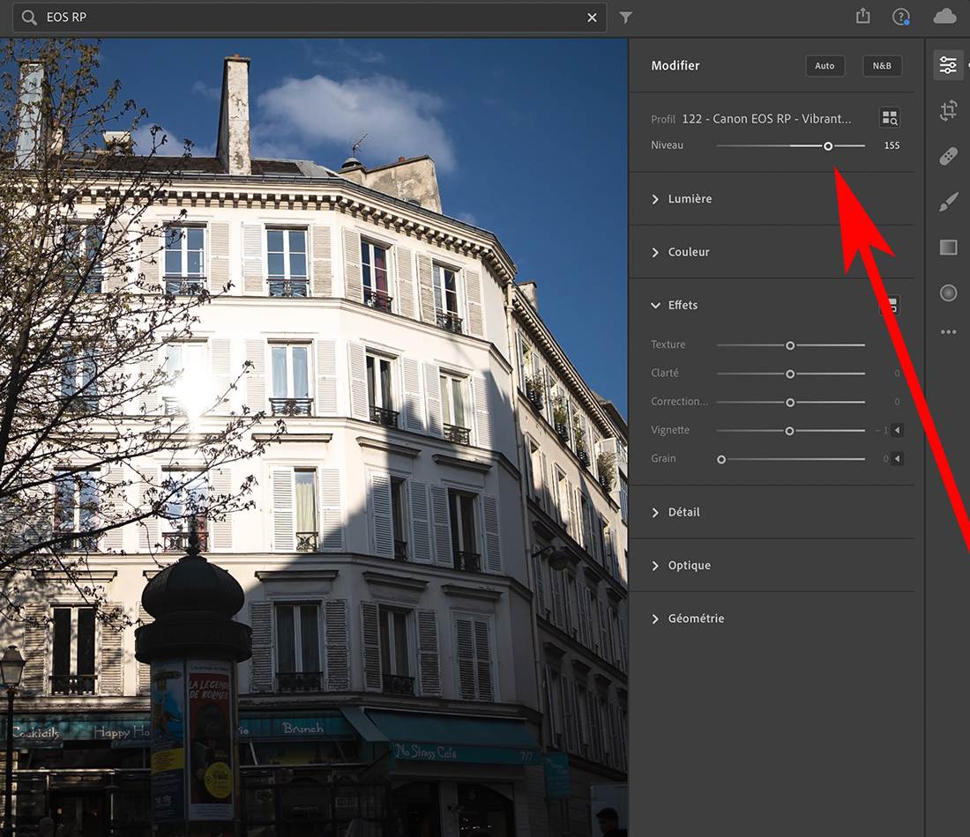This screenshot has height=837, width=970.
Task: Click the cloud sync status icon
Action: 944,17
